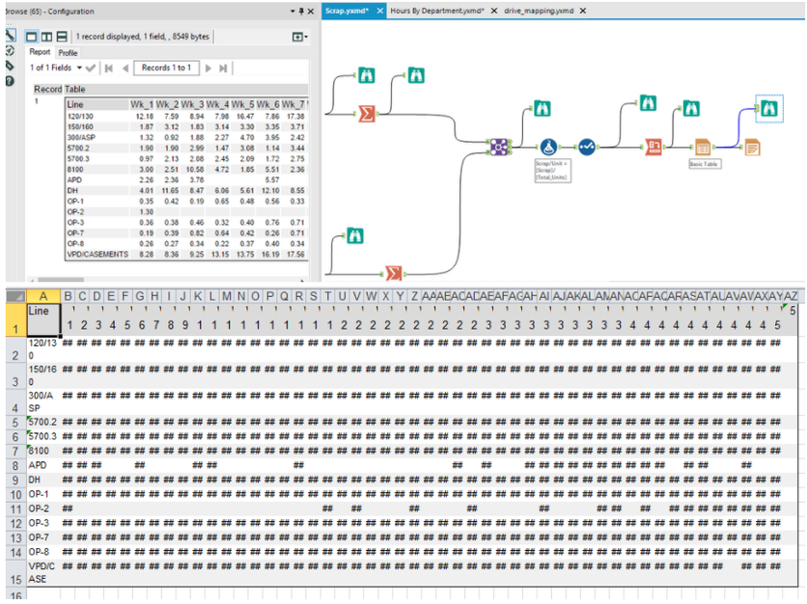Close the drive_mapping.yxmd tab
Viewport: 807px width, 604px height.
pyautogui.click(x=583, y=11)
